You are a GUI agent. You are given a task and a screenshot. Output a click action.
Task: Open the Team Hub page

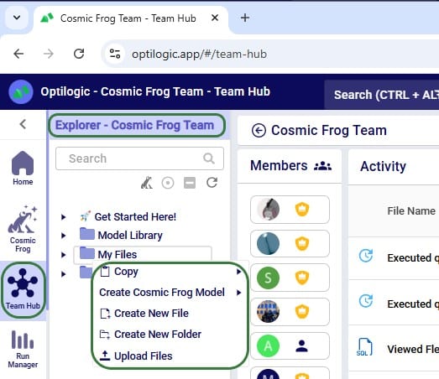pyautogui.click(x=23, y=290)
